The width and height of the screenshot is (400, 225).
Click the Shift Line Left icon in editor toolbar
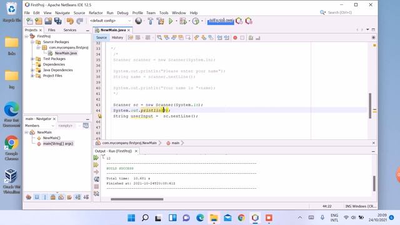pos(219,37)
